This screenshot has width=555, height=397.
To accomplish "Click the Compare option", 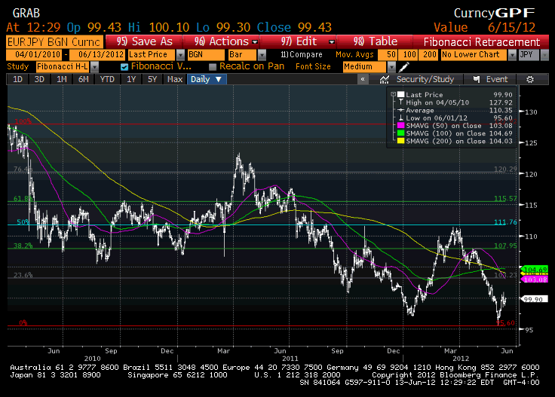I will point(302,55).
